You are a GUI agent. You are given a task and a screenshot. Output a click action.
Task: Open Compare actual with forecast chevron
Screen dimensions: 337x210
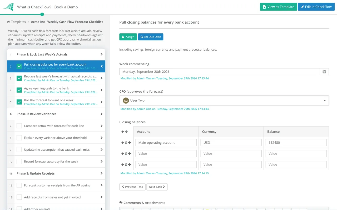[102, 126]
